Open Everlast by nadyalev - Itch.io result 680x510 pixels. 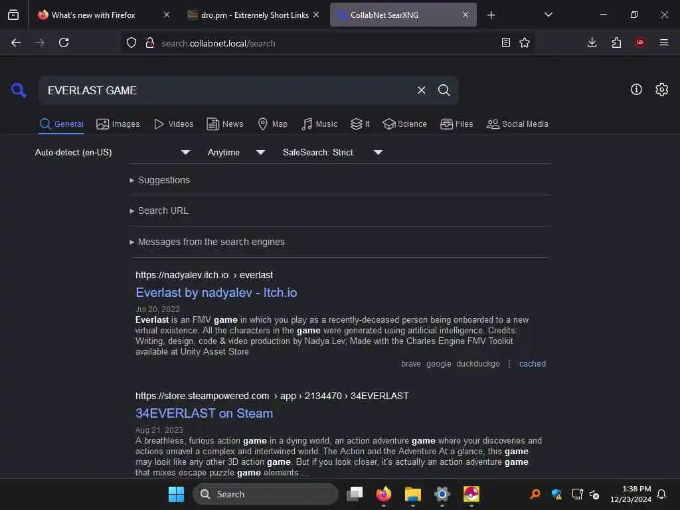click(x=216, y=293)
